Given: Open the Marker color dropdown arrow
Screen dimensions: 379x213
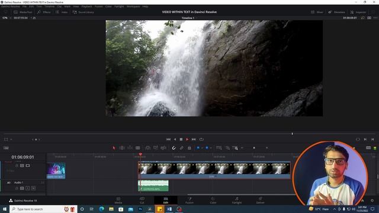Looking at the screenshot, I should [x=211, y=148].
